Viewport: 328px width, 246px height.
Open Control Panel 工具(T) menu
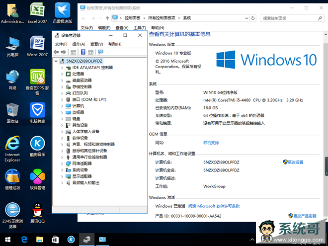(140, 28)
